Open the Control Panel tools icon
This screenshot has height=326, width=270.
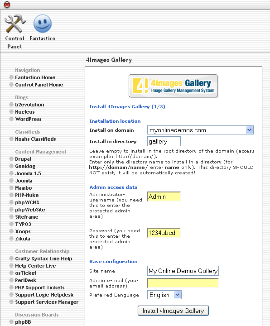coord(15,24)
